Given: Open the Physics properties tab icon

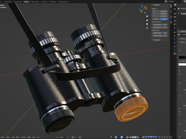Looking at the screenshot, I should click(175, 43).
